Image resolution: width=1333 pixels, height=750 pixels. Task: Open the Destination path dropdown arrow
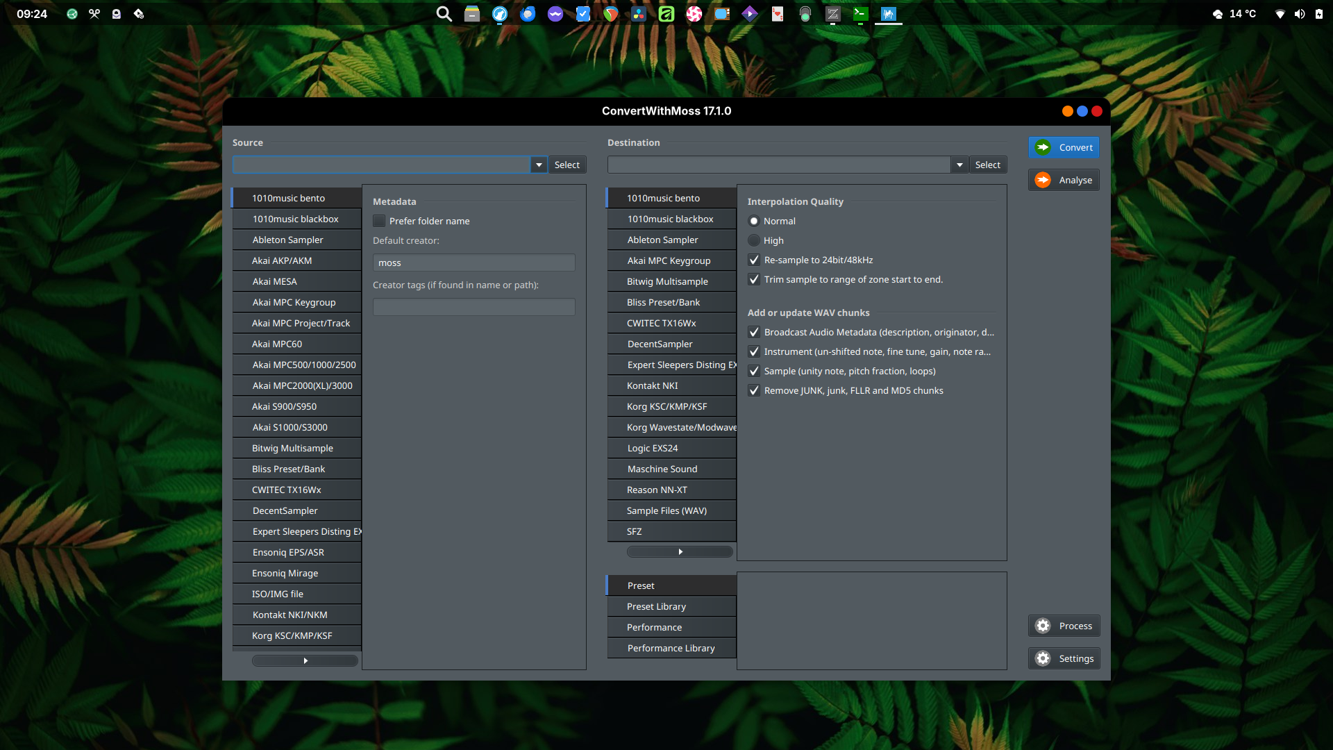pyautogui.click(x=959, y=165)
